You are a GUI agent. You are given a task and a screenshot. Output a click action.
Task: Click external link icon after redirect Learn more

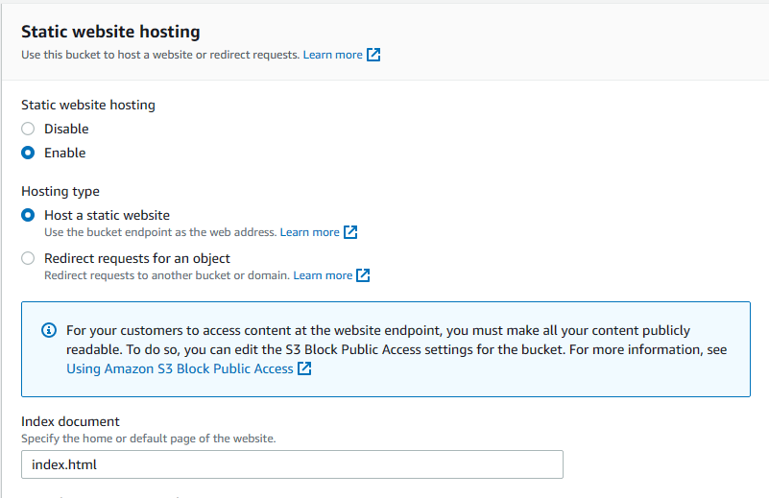tap(363, 275)
